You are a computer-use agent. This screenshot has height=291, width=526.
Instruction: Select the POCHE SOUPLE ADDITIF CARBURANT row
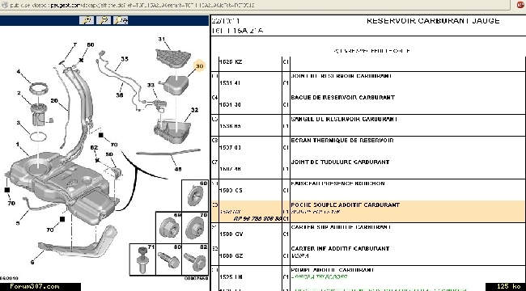coord(368,212)
